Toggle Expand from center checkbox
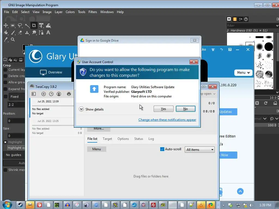 pyautogui.click(x=5, y=89)
